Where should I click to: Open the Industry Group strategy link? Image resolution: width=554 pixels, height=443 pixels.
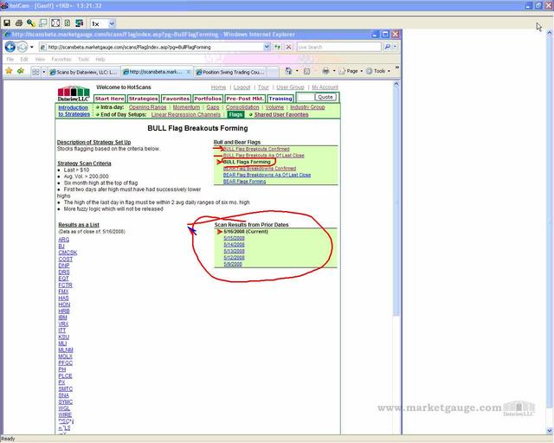click(x=307, y=107)
